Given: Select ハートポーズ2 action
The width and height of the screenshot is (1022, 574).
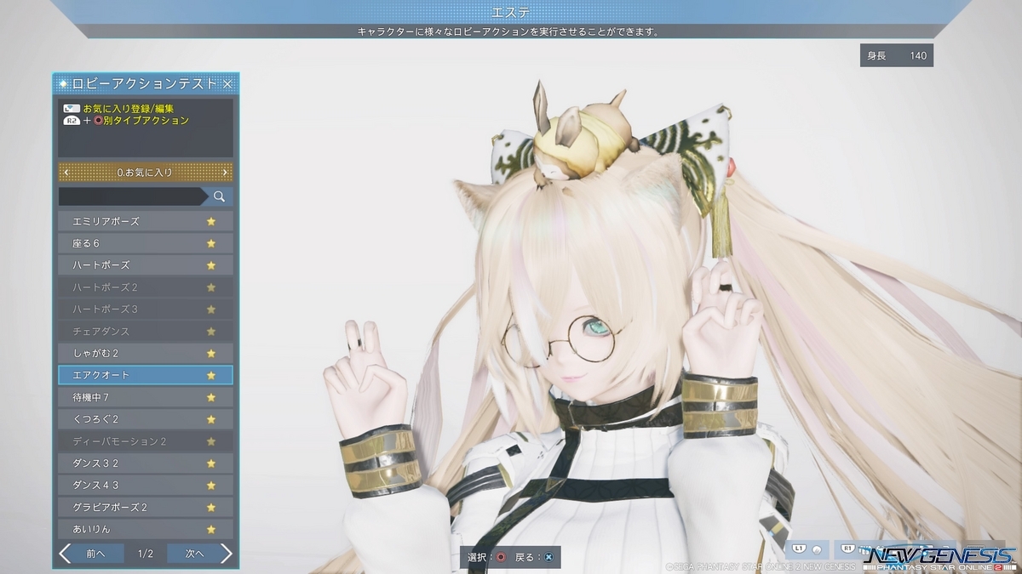Looking at the screenshot, I should (146, 287).
